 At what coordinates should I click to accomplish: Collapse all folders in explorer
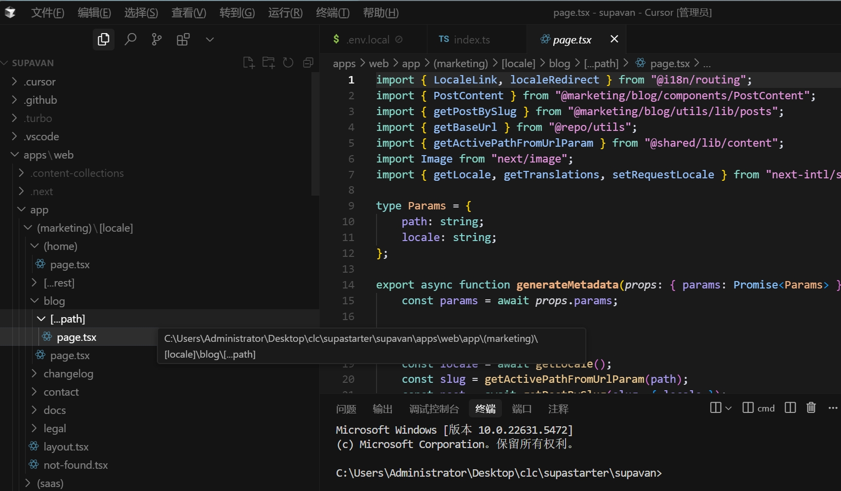click(308, 63)
